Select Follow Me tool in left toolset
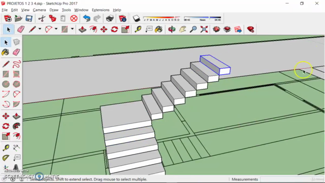 16,126
